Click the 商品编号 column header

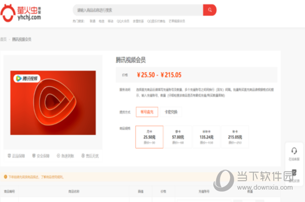[9, 191]
